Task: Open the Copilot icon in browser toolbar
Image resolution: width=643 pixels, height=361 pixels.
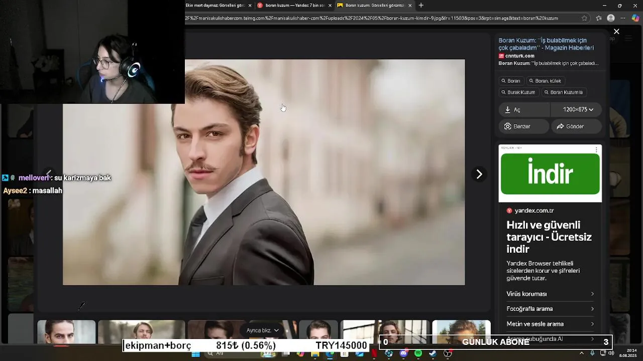Action: pos(635,18)
